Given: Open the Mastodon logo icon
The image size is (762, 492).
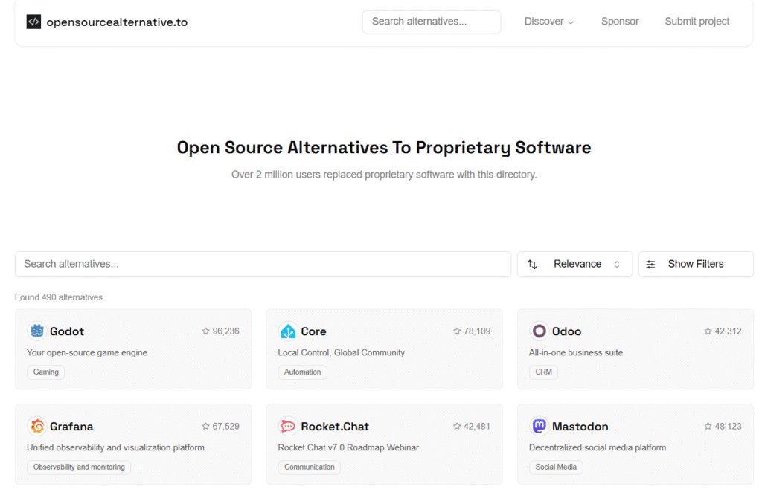Looking at the screenshot, I should click(539, 426).
